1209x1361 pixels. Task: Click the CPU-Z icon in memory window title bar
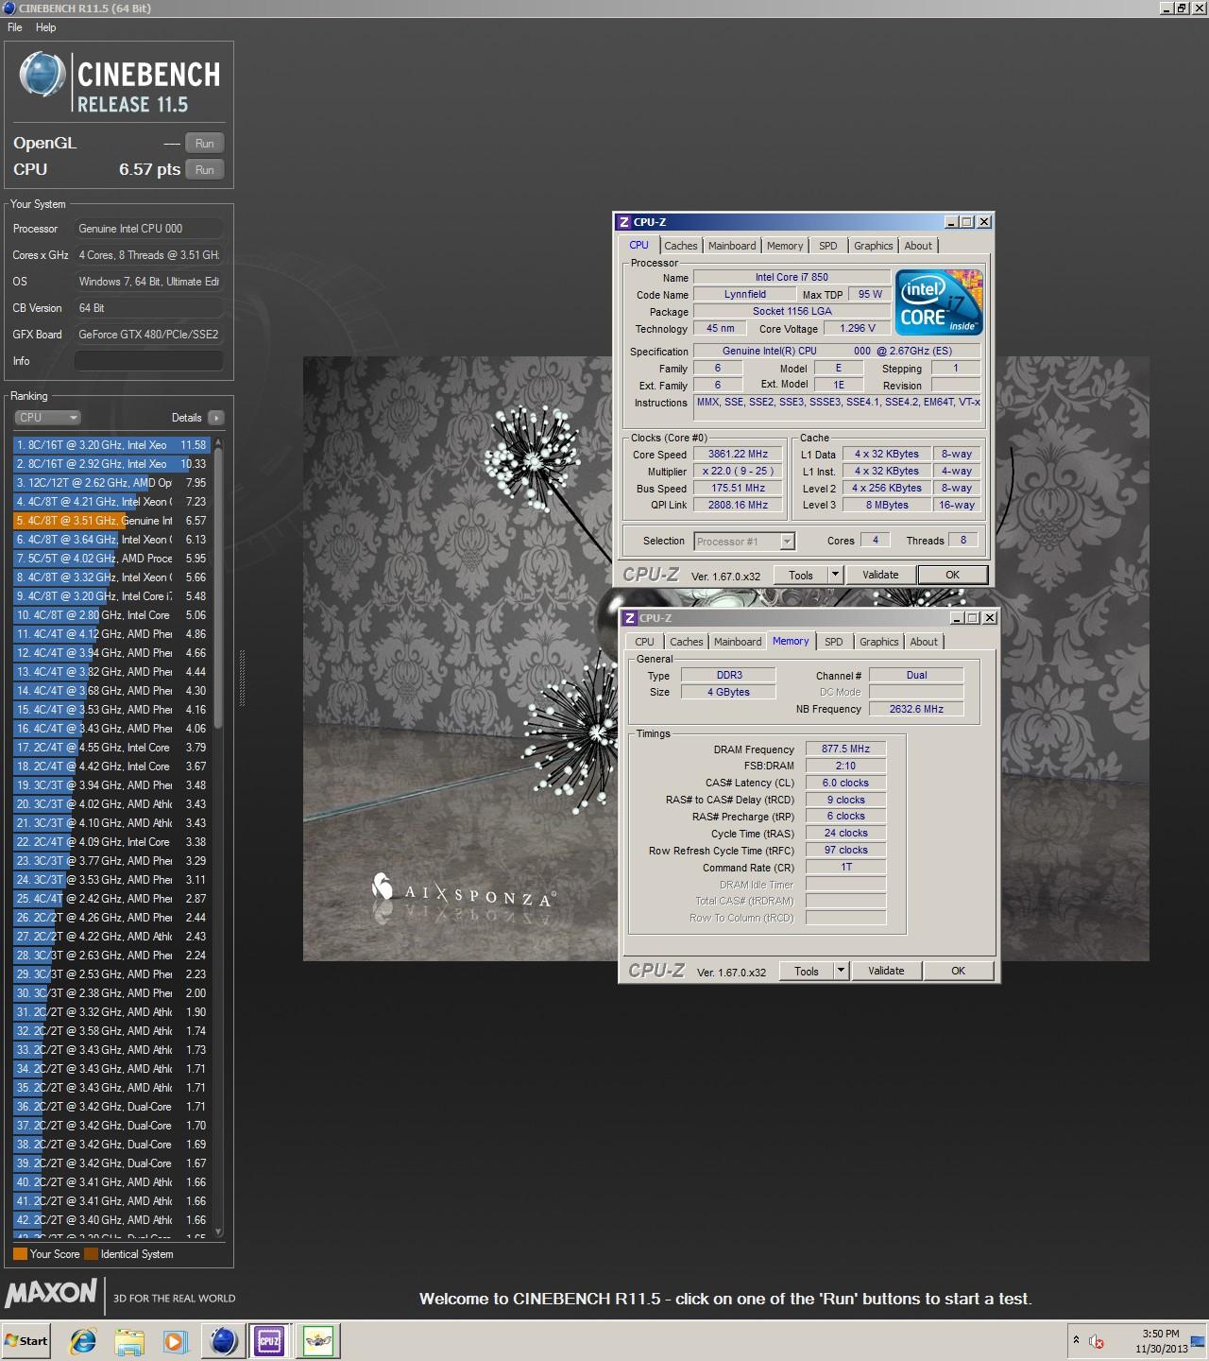(629, 618)
